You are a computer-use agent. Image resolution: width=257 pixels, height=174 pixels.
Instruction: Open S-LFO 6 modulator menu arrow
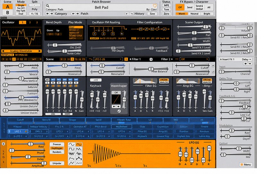[130, 136]
